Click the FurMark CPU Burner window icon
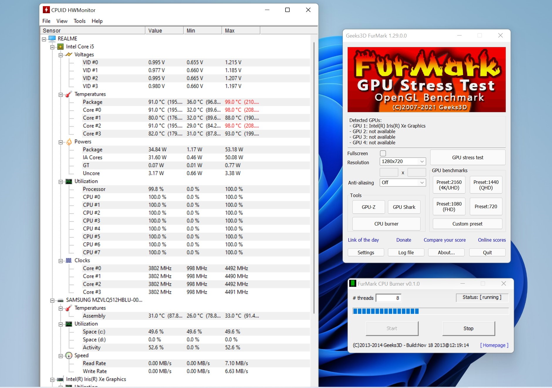Screen dimensions: 552x388 353,284
